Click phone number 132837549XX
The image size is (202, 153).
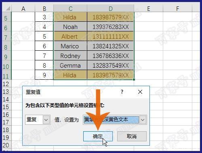(x=110, y=65)
